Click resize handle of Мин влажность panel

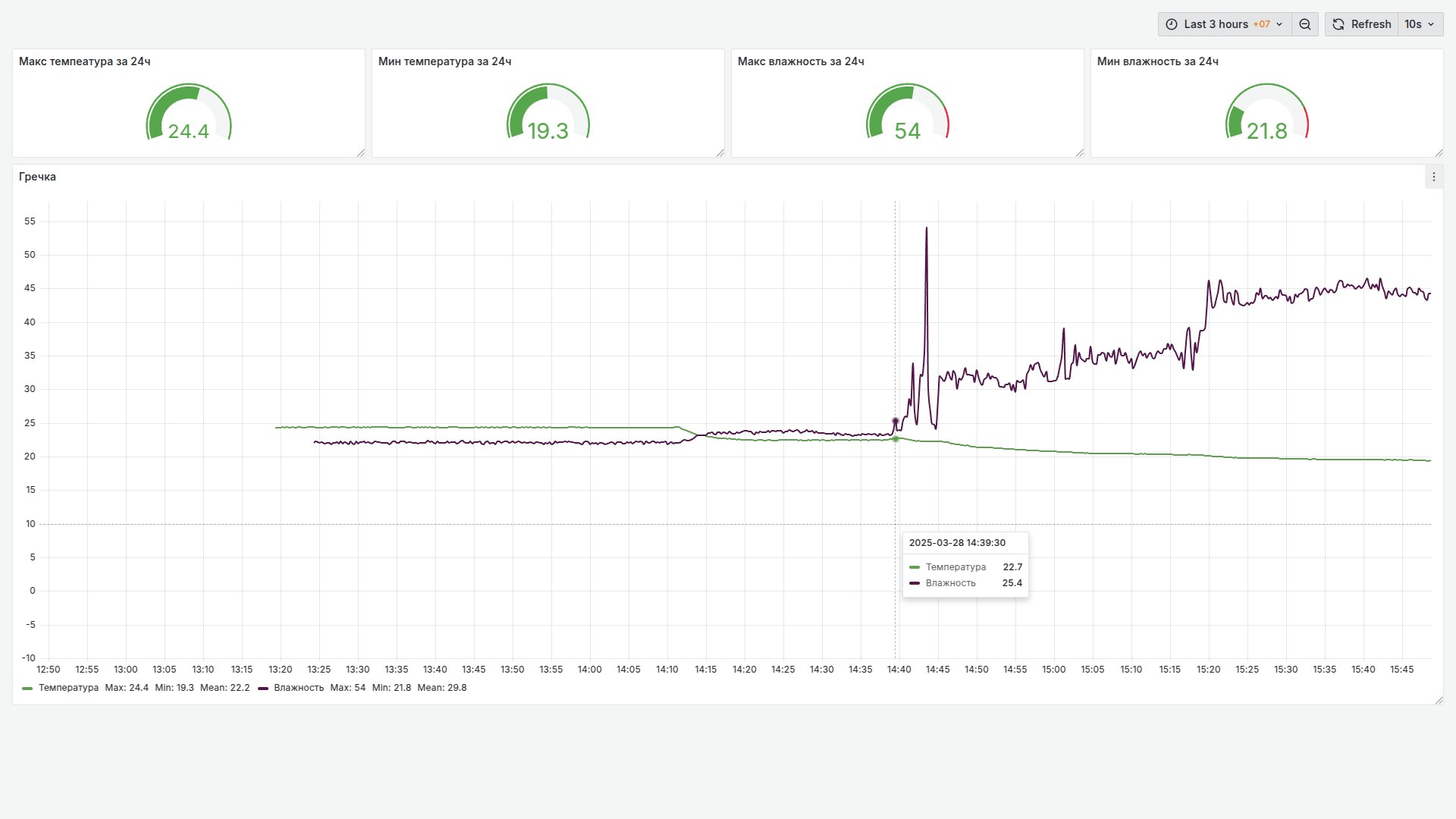tap(1439, 153)
